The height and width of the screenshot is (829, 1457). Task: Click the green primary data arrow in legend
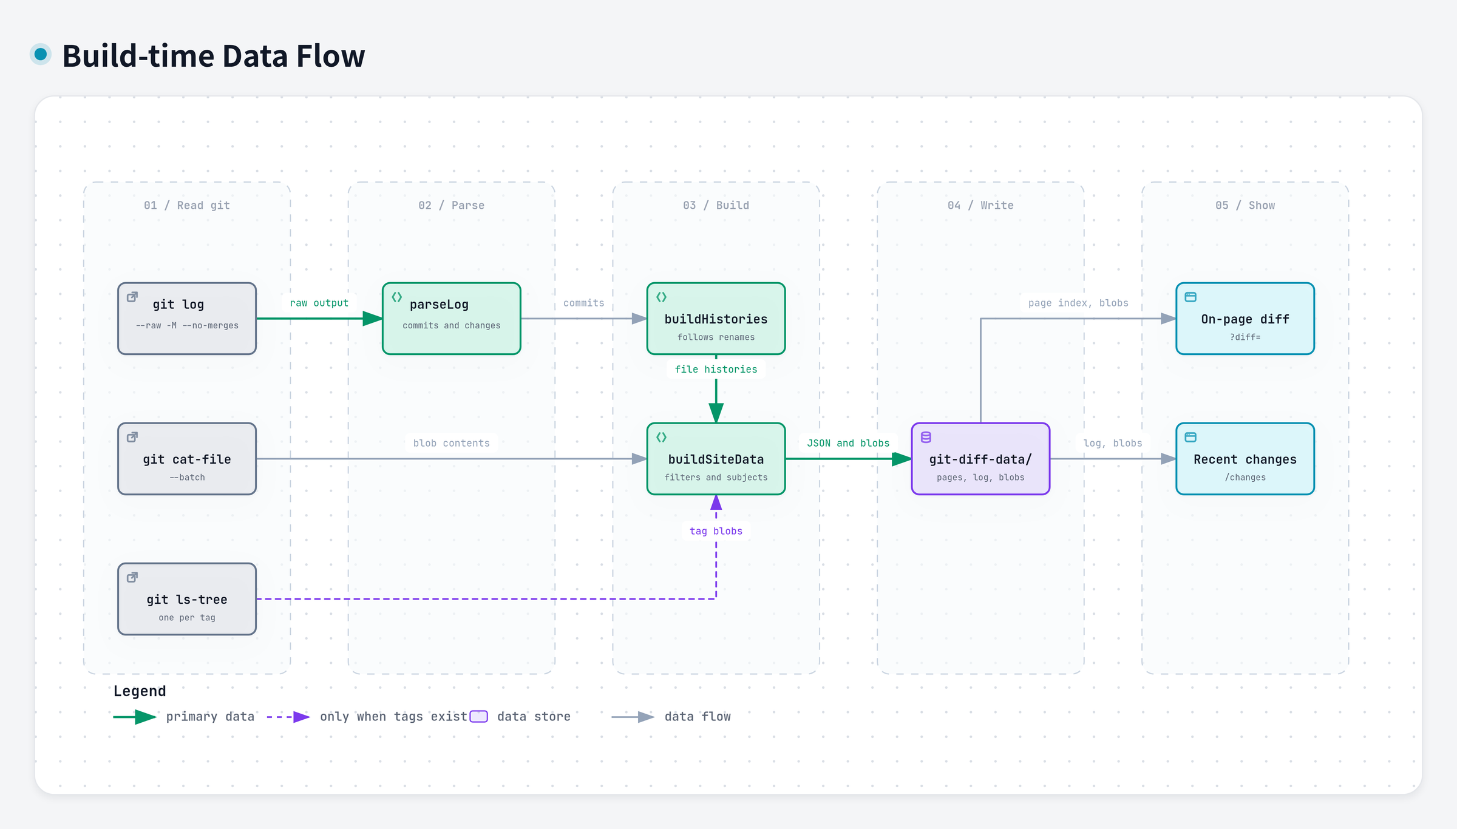point(135,717)
